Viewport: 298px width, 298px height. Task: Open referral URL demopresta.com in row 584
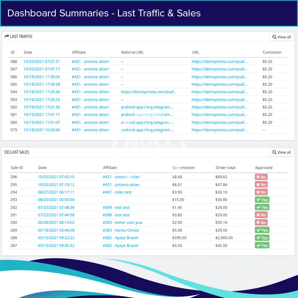coord(148,92)
